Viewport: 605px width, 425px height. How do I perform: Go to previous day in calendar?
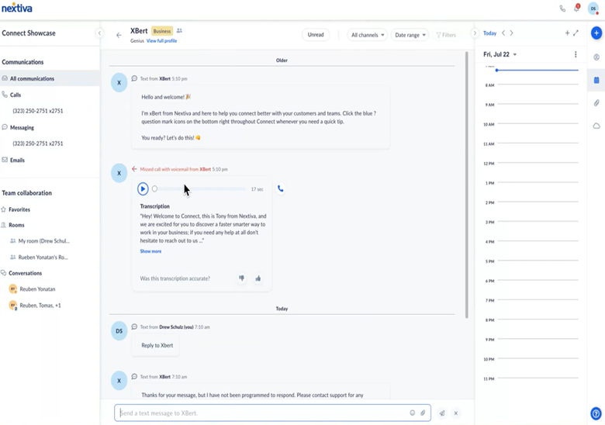click(503, 33)
